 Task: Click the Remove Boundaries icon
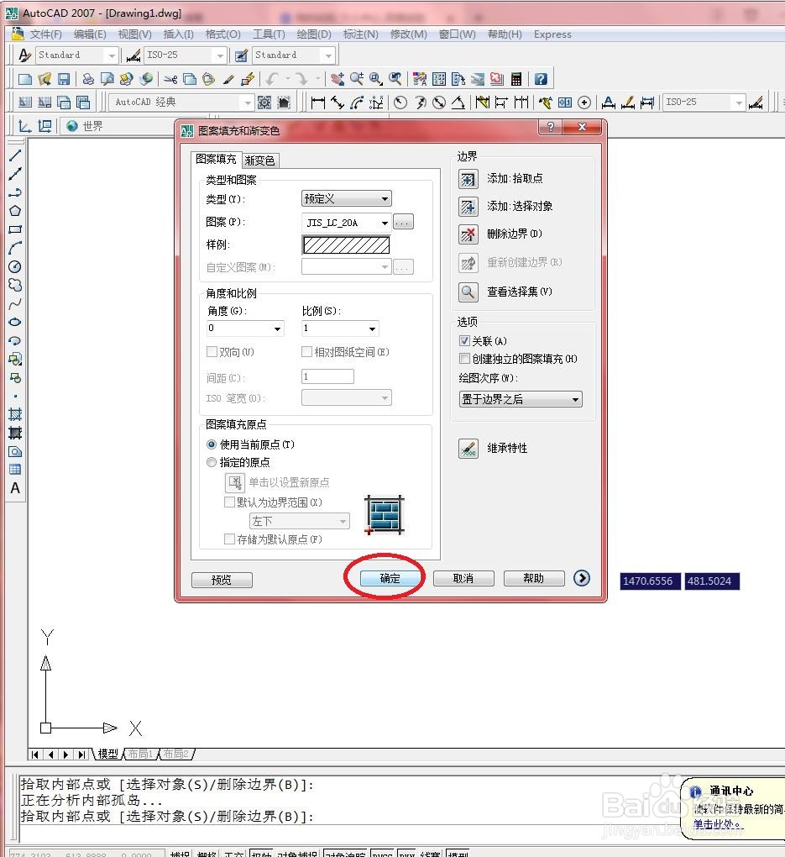[x=468, y=234]
